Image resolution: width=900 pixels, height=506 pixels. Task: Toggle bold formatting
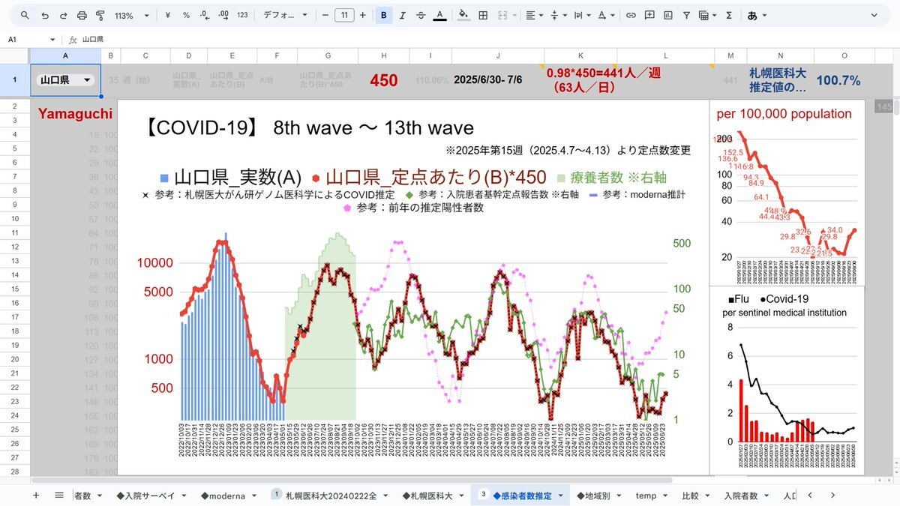[x=384, y=15]
